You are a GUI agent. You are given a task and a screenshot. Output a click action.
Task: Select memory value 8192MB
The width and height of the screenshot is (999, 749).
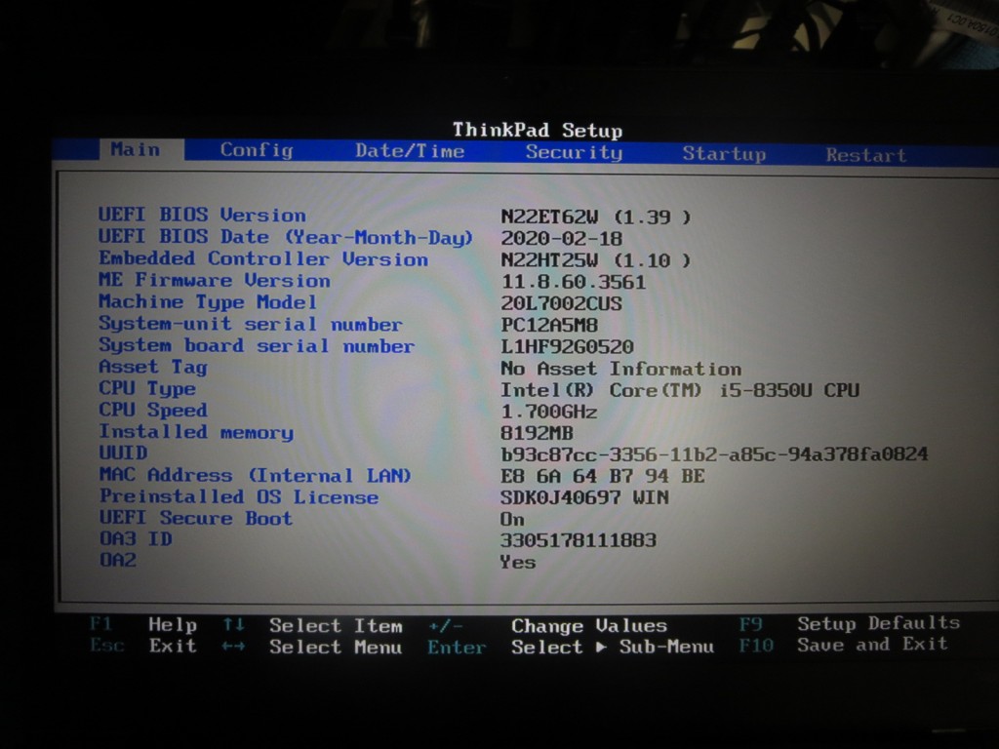538,434
